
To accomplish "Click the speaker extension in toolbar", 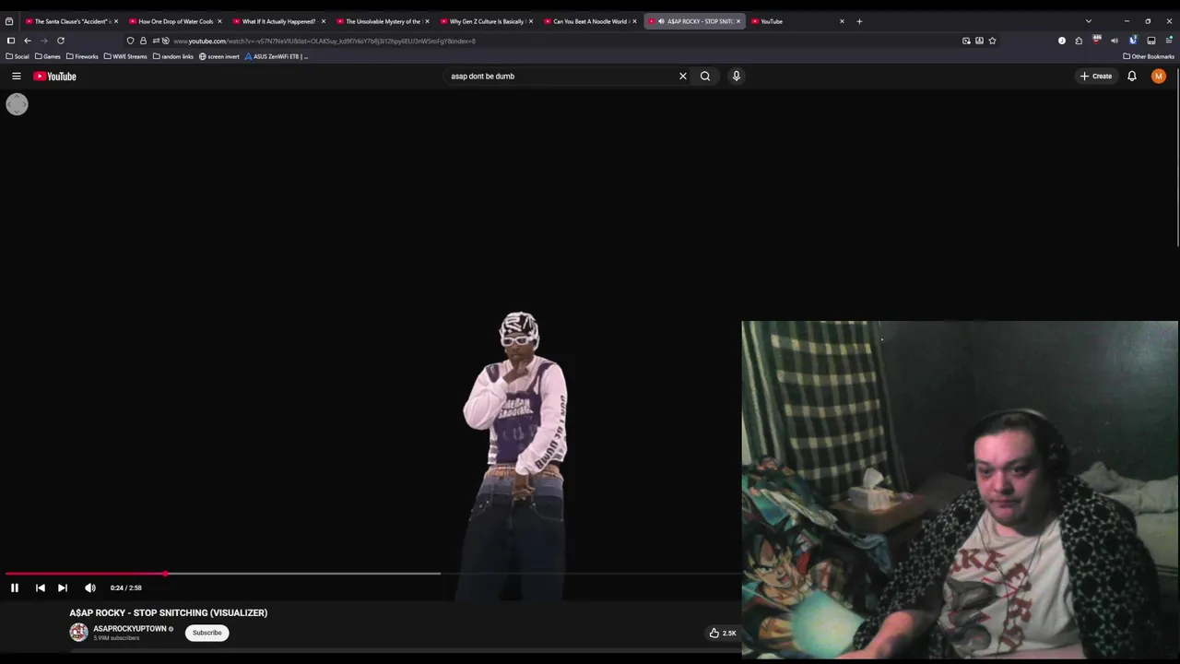I will (1115, 41).
